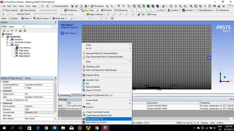The width and height of the screenshot is (234, 131).
Task: Open the Tolerances tool
Action: (223, 10)
